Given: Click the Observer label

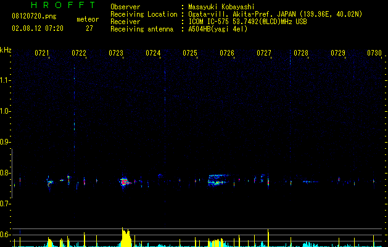Looking at the screenshot, I should click(x=125, y=7).
